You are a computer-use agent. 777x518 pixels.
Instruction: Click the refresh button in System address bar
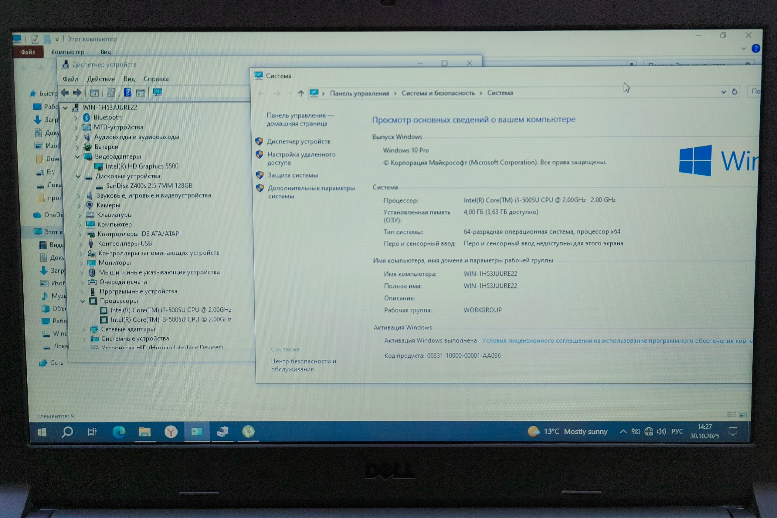735,92
